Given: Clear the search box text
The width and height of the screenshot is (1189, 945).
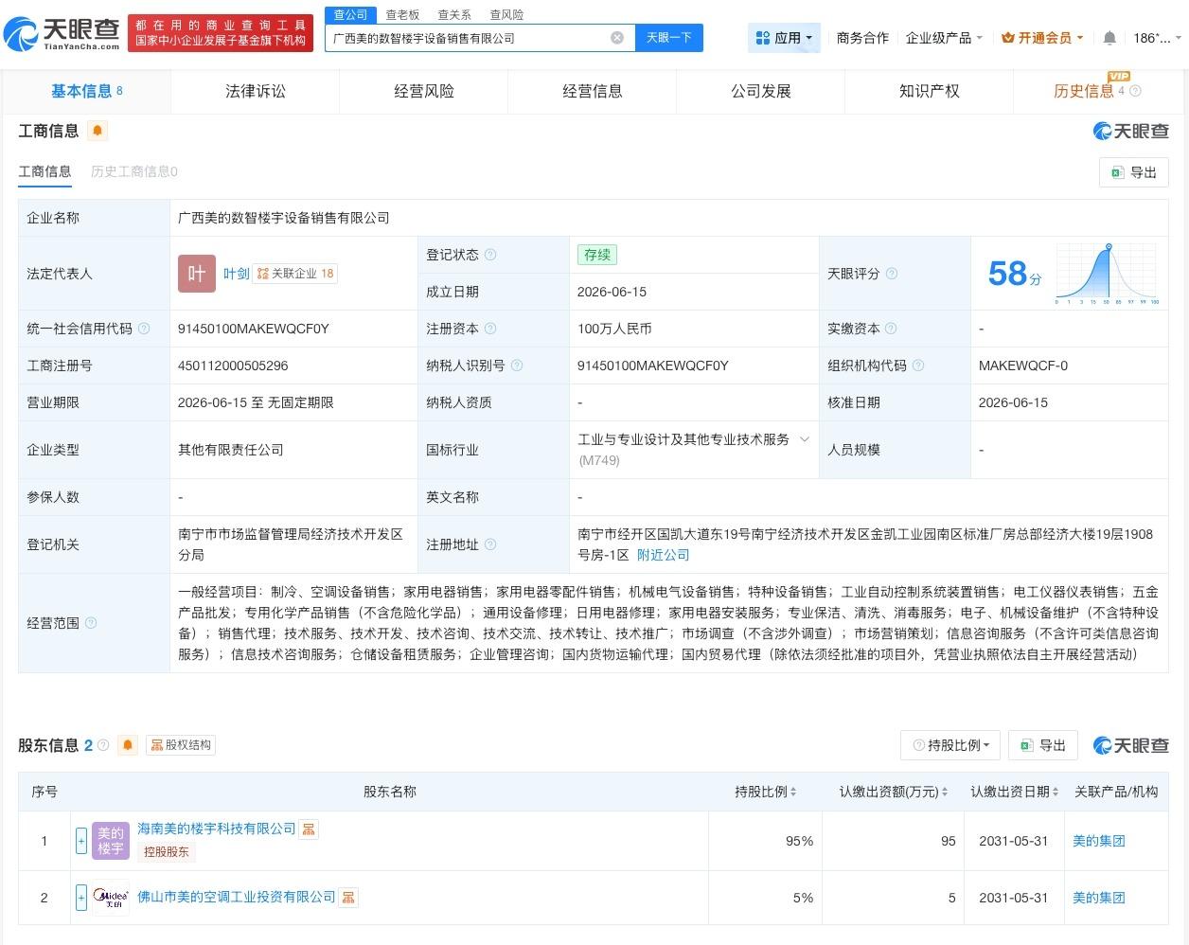Looking at the screenshot, I should tap(617, 38).
